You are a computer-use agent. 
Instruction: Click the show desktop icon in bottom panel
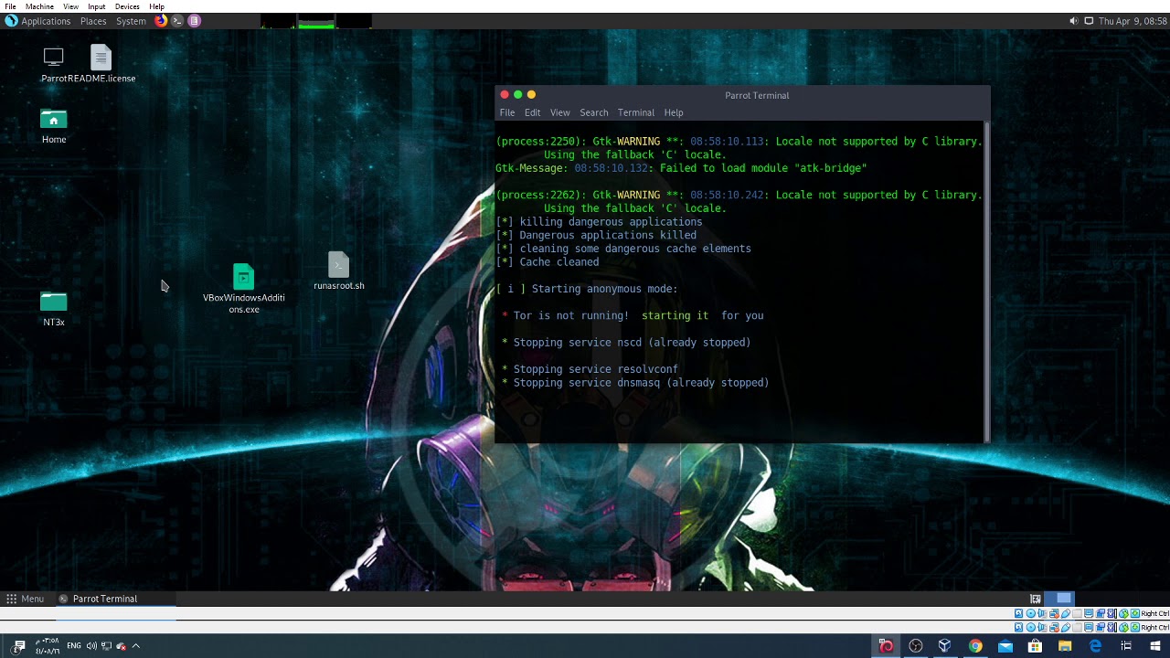(1036, 599)
